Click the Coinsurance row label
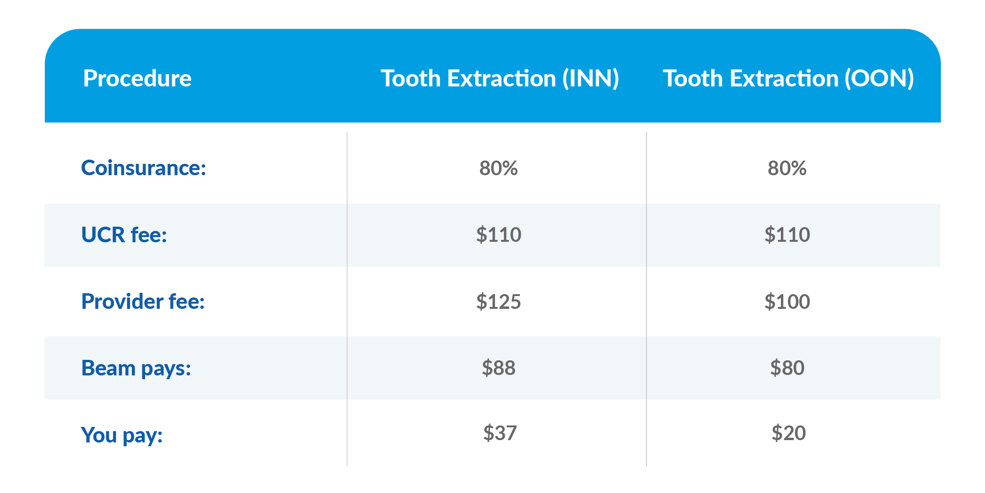This screenshot has height=493, width=985. click(x=144, y=168)
